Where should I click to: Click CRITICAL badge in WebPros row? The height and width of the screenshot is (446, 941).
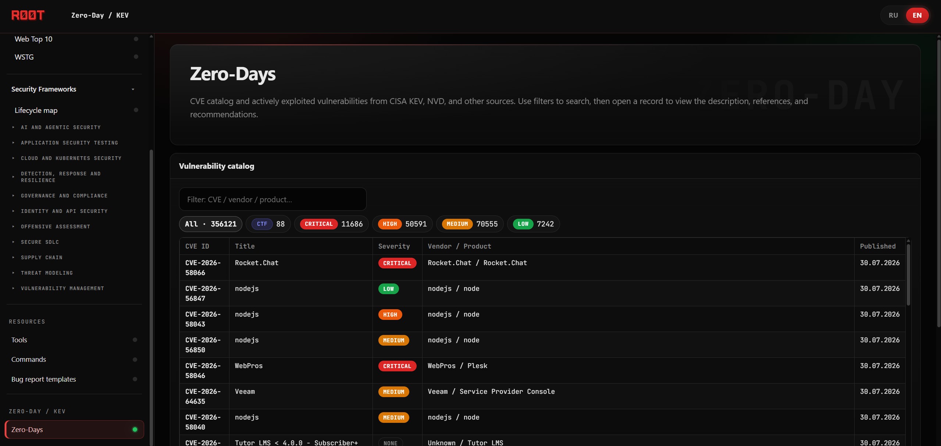point(397,366)
